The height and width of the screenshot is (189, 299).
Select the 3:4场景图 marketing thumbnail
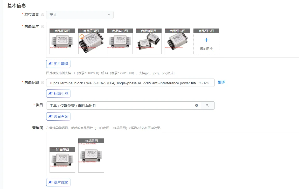[91, 156]
